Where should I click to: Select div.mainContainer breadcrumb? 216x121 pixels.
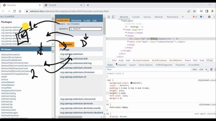141,61
